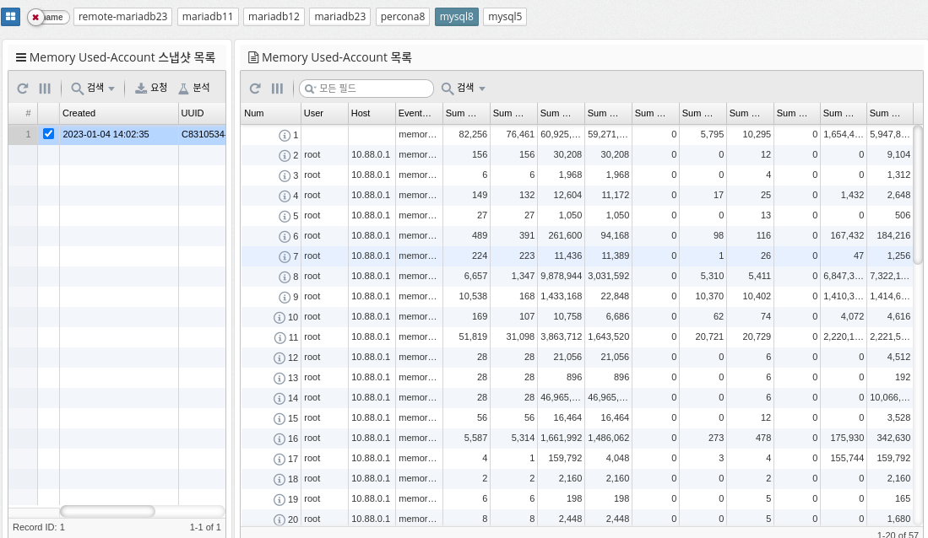Image resolution: width=928 pixels, height=538 pixels.
Task: Switch to the mariadb11 tab
Action: 209,17
